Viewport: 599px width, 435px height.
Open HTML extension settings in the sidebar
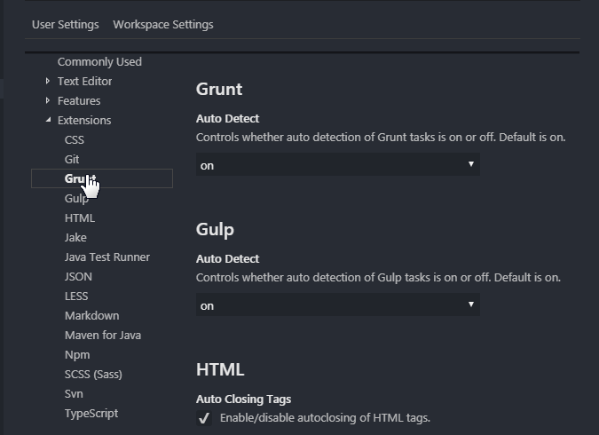80,217
